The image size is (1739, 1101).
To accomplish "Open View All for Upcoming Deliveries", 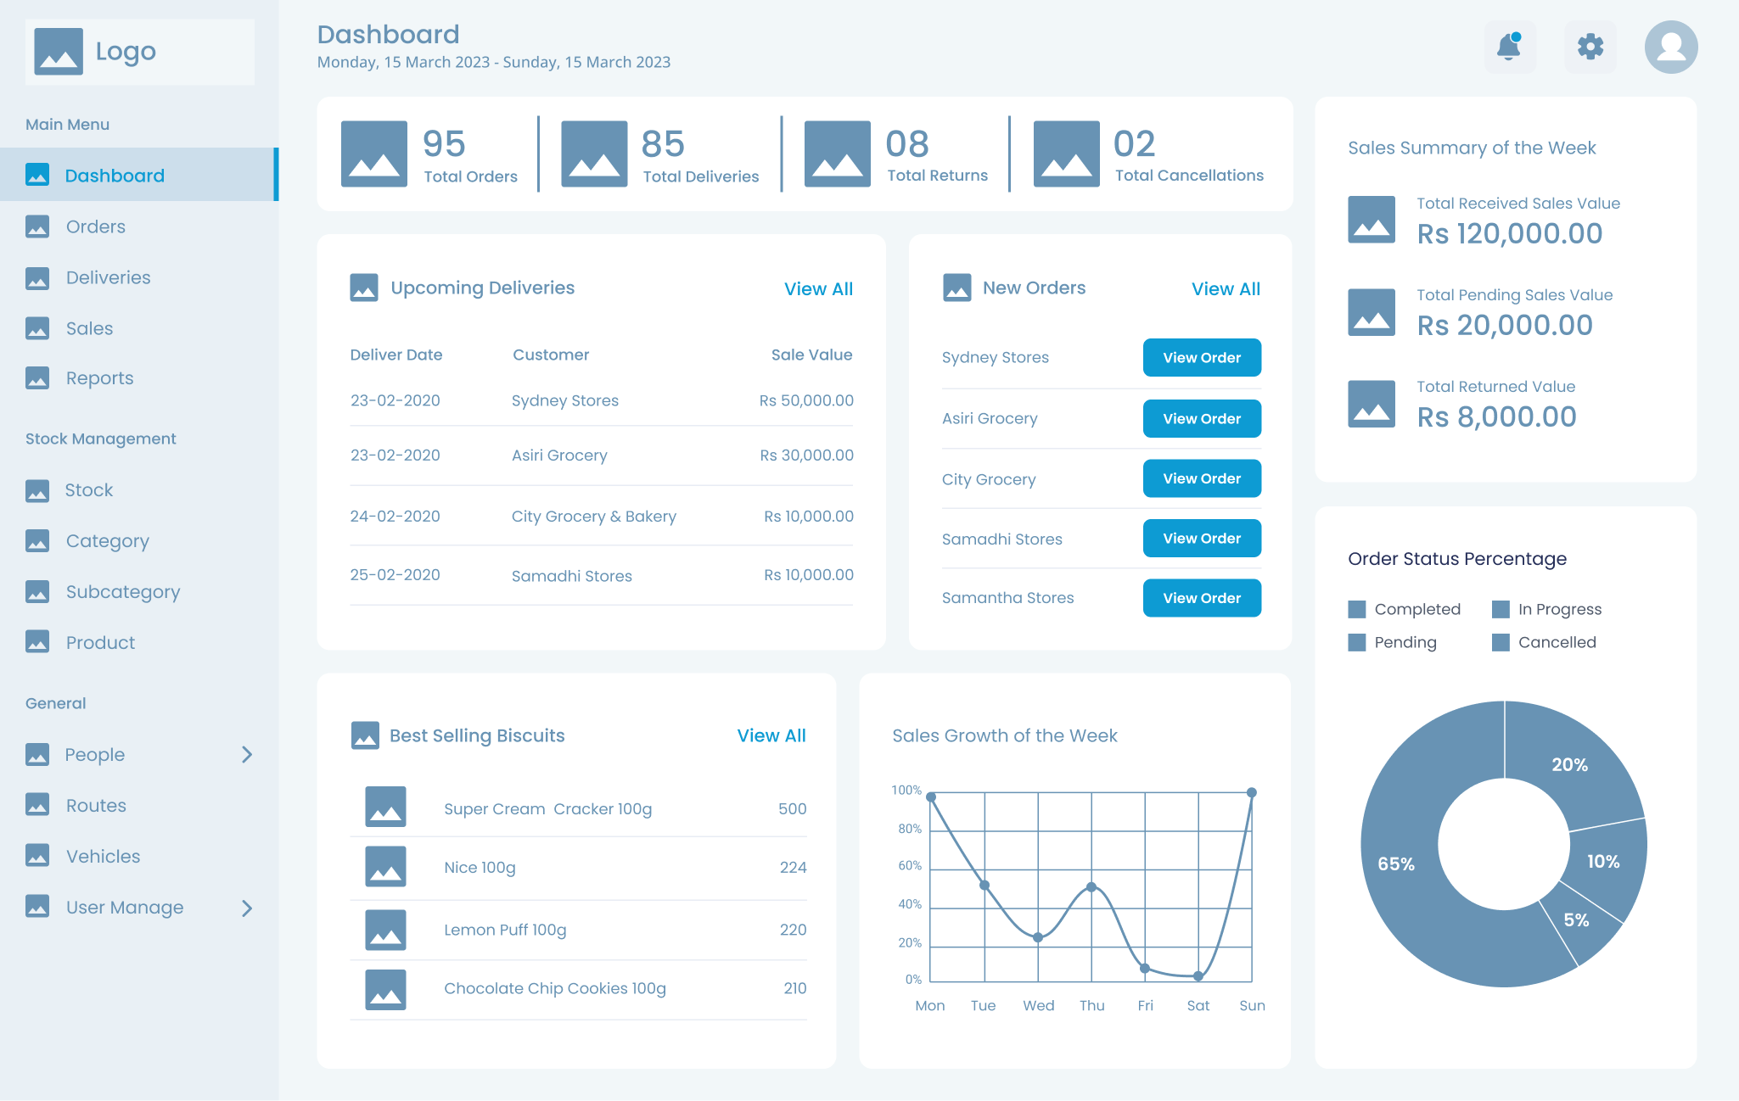I will (817, 288).
